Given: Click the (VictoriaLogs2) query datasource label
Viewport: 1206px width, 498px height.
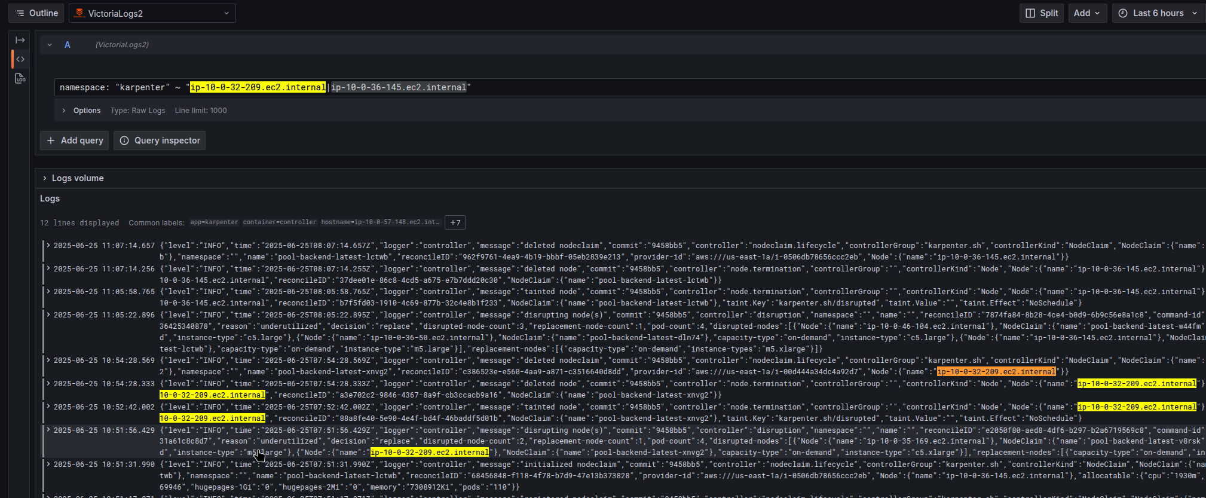Looking at the screenshot, I should [122, 45].
